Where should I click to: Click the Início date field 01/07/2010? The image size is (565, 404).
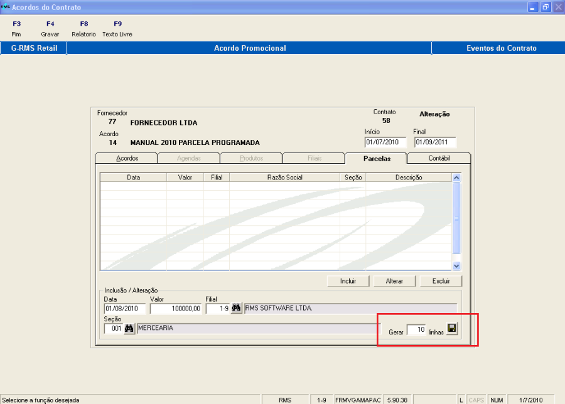385,142
